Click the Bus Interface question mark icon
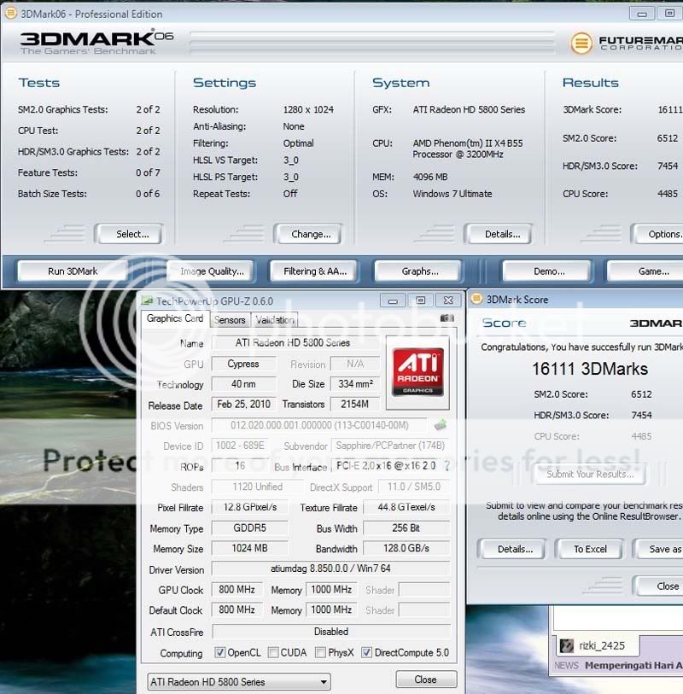The image size is (683, 694). pyautogui.click(x=447, y=466)
